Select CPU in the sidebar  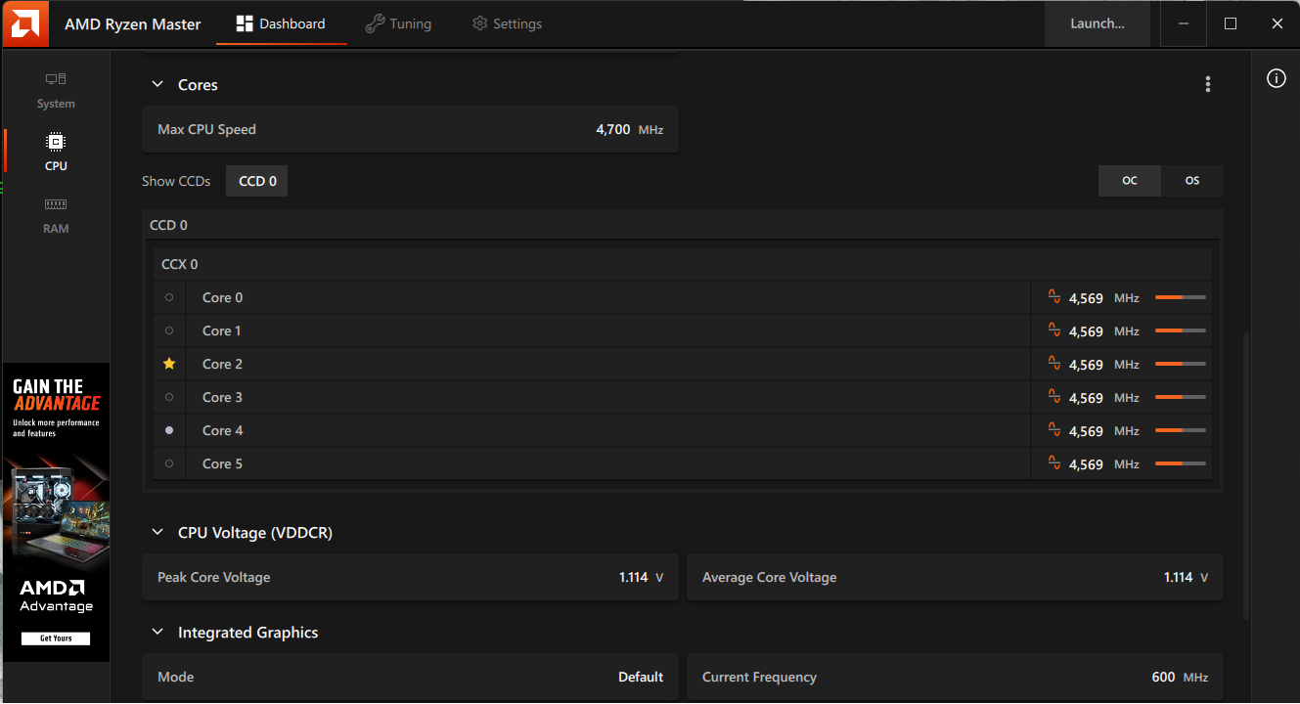pyautogui.click(x=56, y=153)
